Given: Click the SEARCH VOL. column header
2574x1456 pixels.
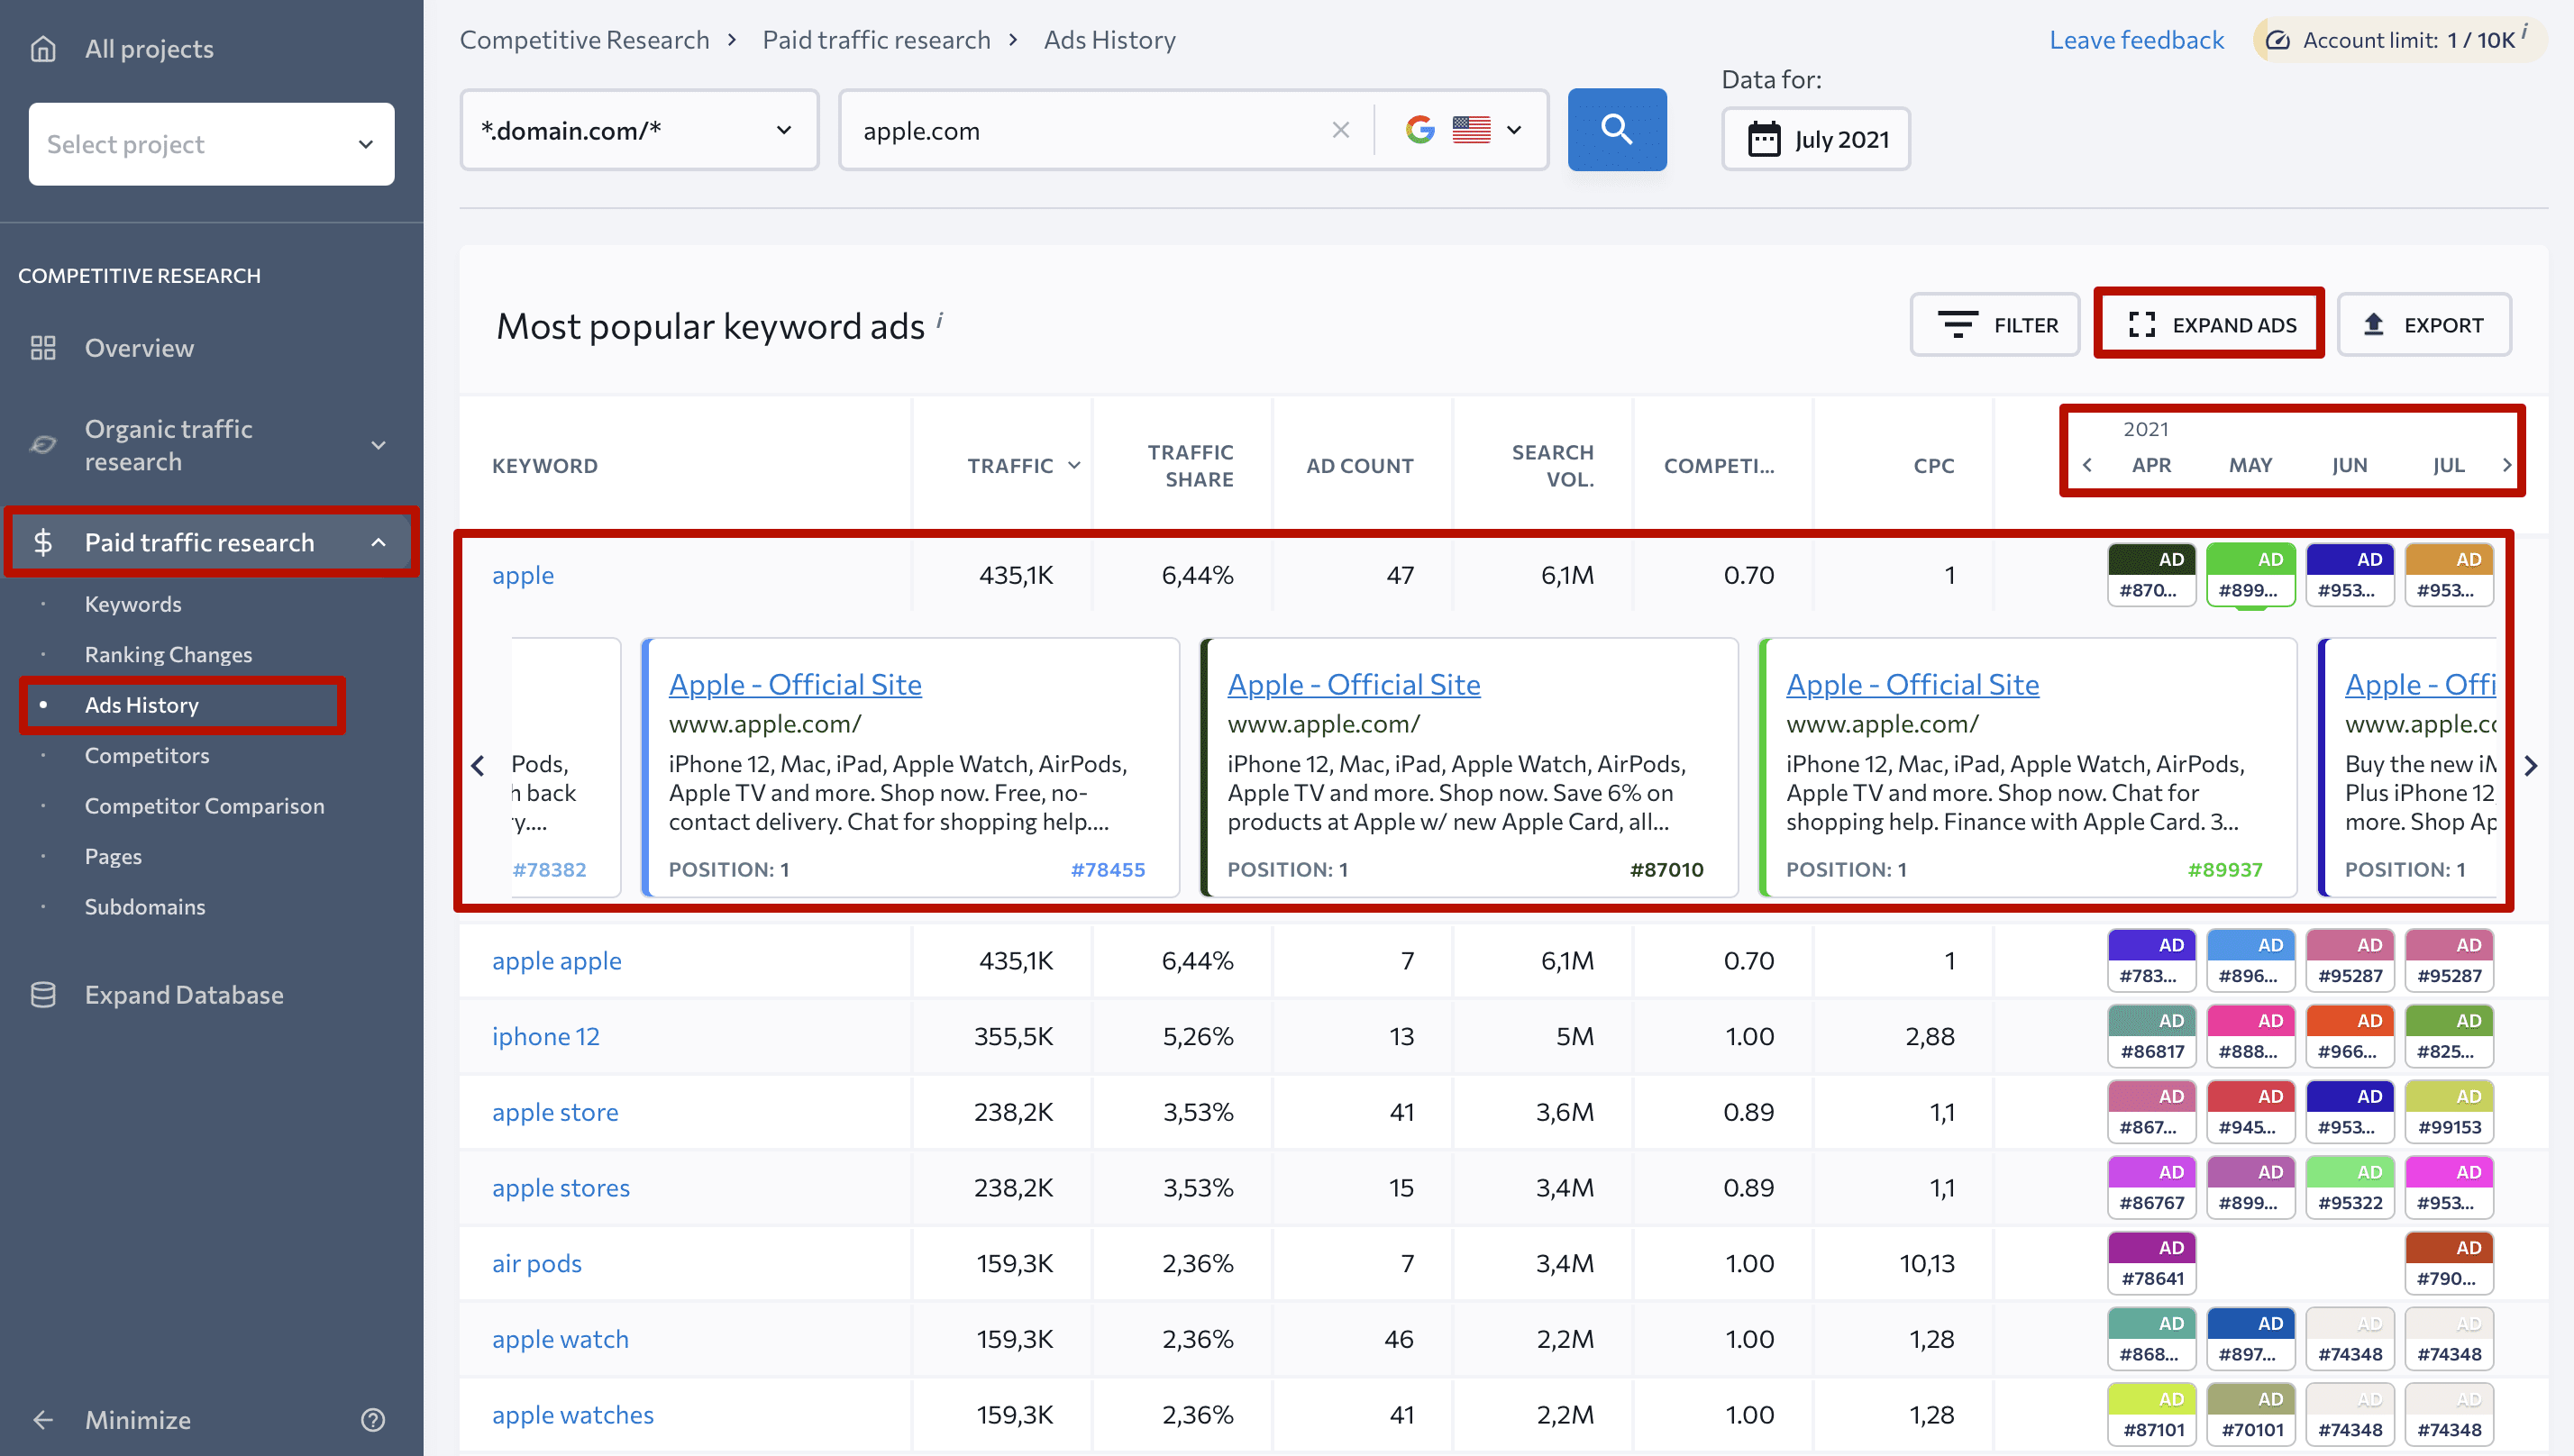Looking at the screenshot, I should (1552, 465).
